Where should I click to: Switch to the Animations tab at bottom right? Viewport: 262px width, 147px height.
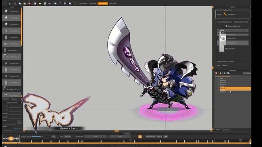point(226,130)
